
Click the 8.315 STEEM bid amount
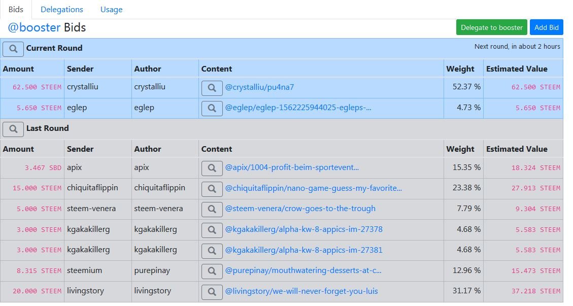tap(39, 271)
